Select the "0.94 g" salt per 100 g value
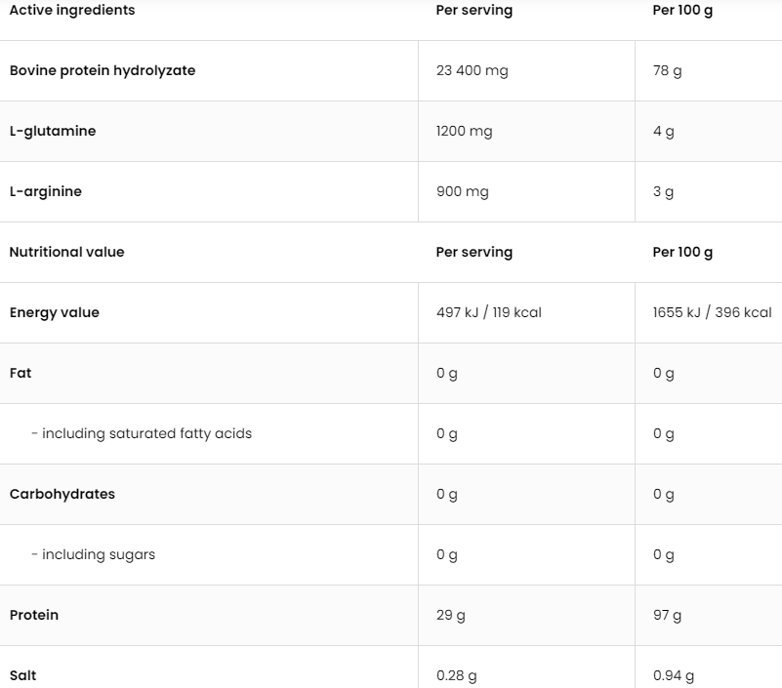The image size is (782, 688). pyautogui.click(x=674, y=675)
